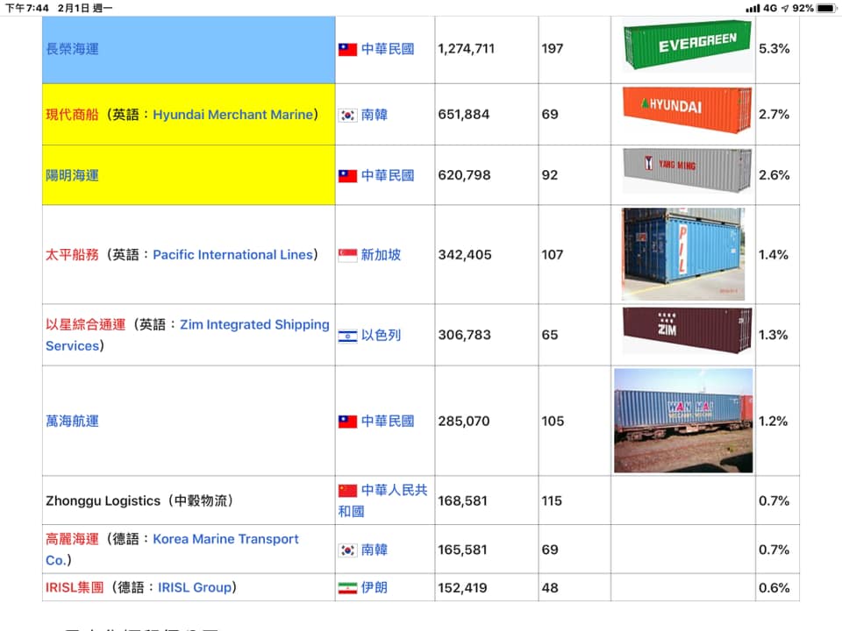Open 中華民國 link in 萬海航運 row
This screenshot has height=631, width=842.
pos(387,422)
